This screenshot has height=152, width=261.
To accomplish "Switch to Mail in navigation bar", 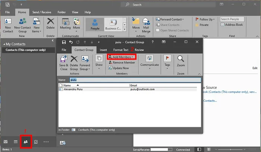I will 6,142.
